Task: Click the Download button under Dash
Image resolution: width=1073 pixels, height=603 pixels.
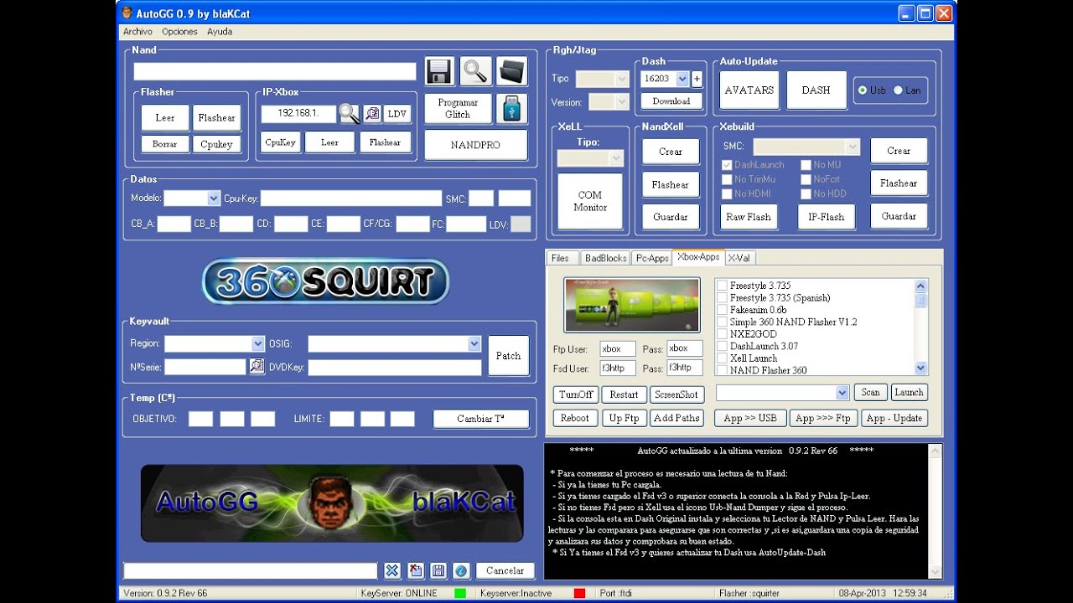Action: point(671,101)
